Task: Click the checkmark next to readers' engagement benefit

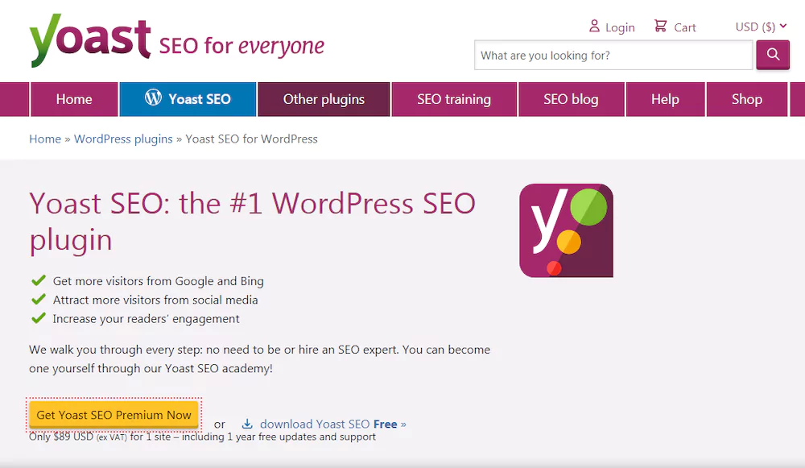Action: coord(38,318)
